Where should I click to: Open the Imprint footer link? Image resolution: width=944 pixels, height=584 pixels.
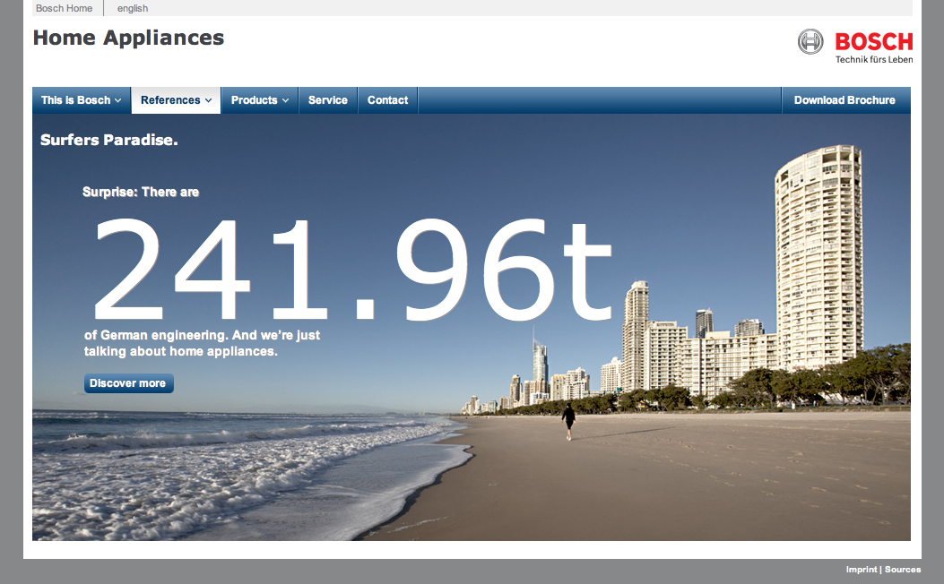point(862,570)
